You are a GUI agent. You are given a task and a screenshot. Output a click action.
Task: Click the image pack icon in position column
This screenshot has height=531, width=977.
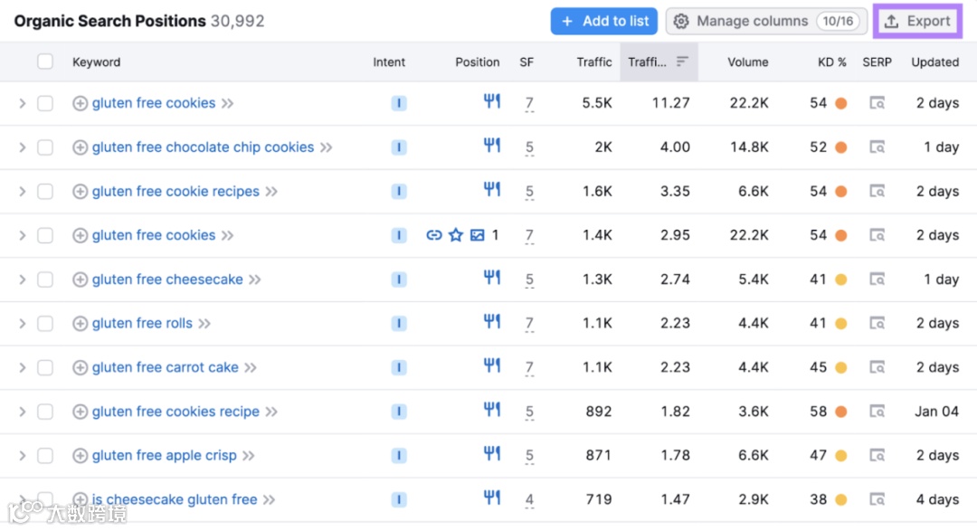coord(478,235)
